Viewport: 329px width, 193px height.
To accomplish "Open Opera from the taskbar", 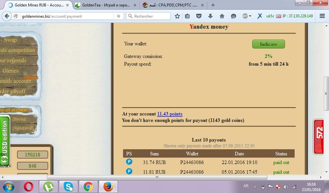I will point(29,187).
